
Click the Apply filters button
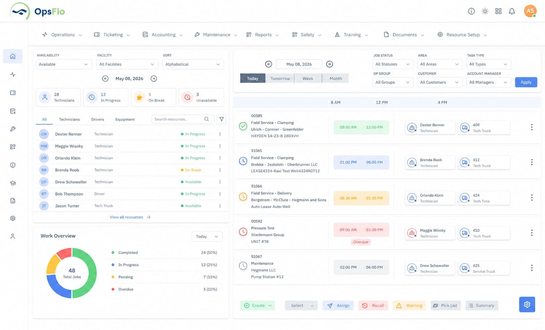point(526,82)
